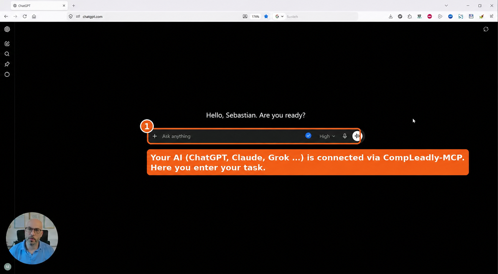Image resolution: width=498 pixels, height=274 pixels.
Task: Click the play-shaped extension icon
Action: coord(440,16)
